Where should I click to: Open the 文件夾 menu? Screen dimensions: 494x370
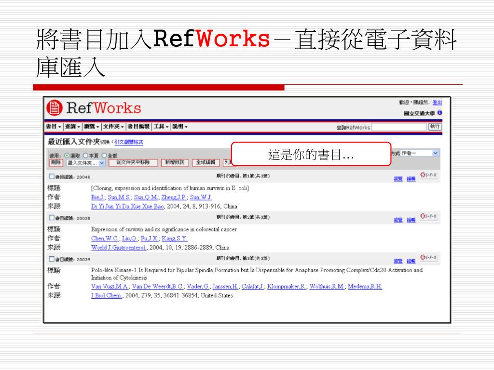pos(113,127)
